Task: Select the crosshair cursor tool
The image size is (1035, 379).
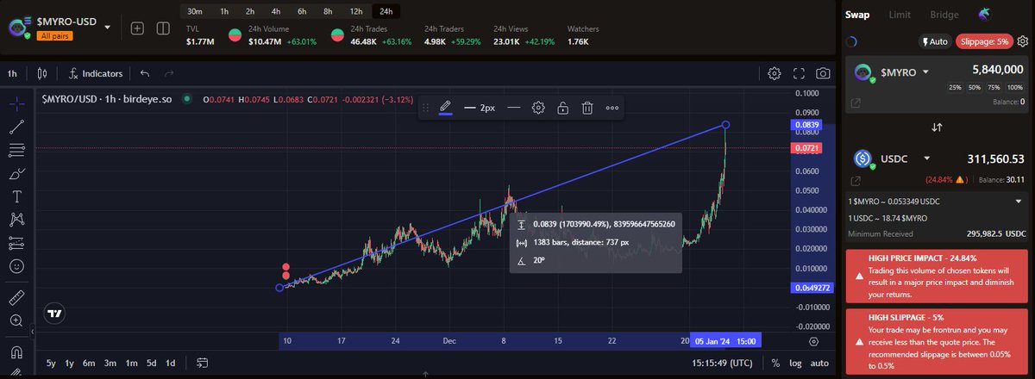Action: point(16,104)
